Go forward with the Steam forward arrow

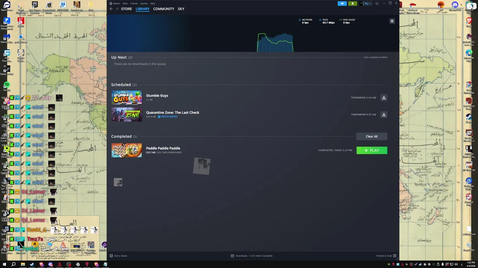(117, 9)
